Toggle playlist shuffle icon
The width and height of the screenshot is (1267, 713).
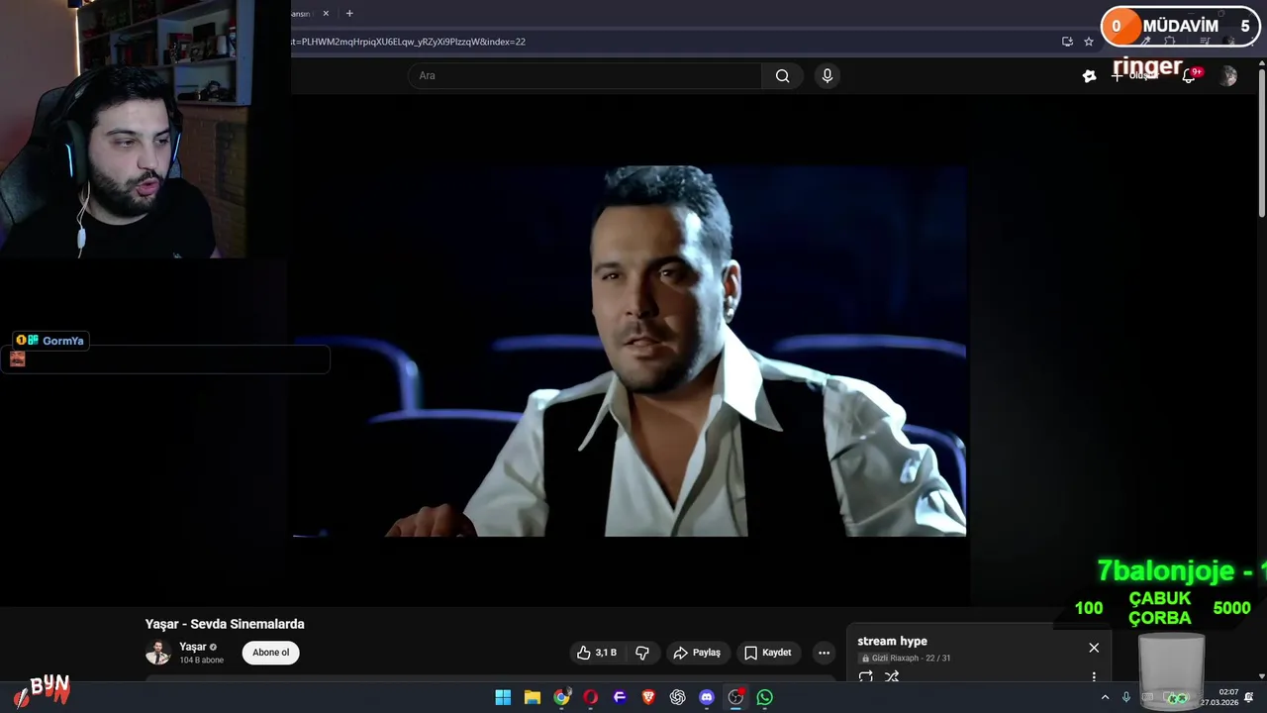892,676
